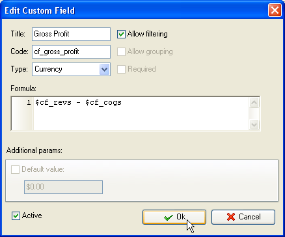285x237 pixels.
Task: Click the Required checkbox
Action: (x=121, y=69)
